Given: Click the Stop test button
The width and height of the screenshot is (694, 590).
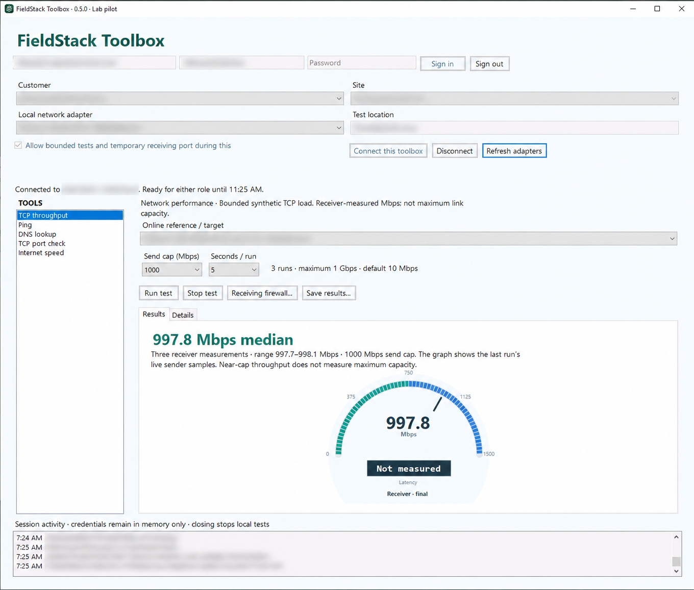Looking at the screenshot, I should coord(202,293).
